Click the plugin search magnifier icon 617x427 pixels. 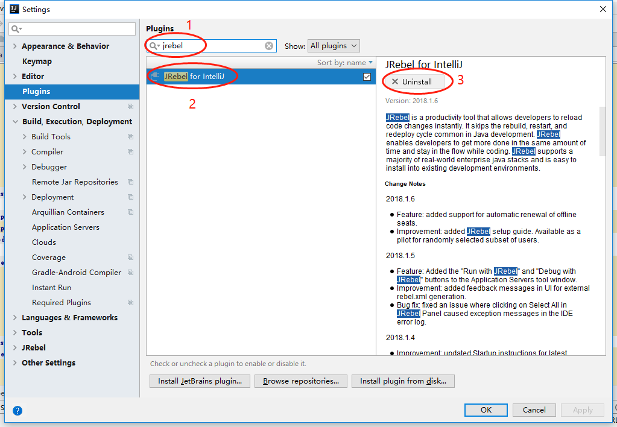[x=154, y=46]
